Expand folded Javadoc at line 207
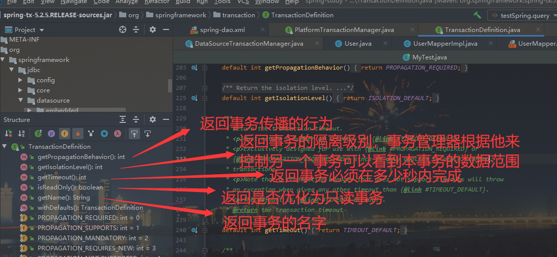This screenshot has height=257, width=557. pyautogui.click(x=205, y=87)
